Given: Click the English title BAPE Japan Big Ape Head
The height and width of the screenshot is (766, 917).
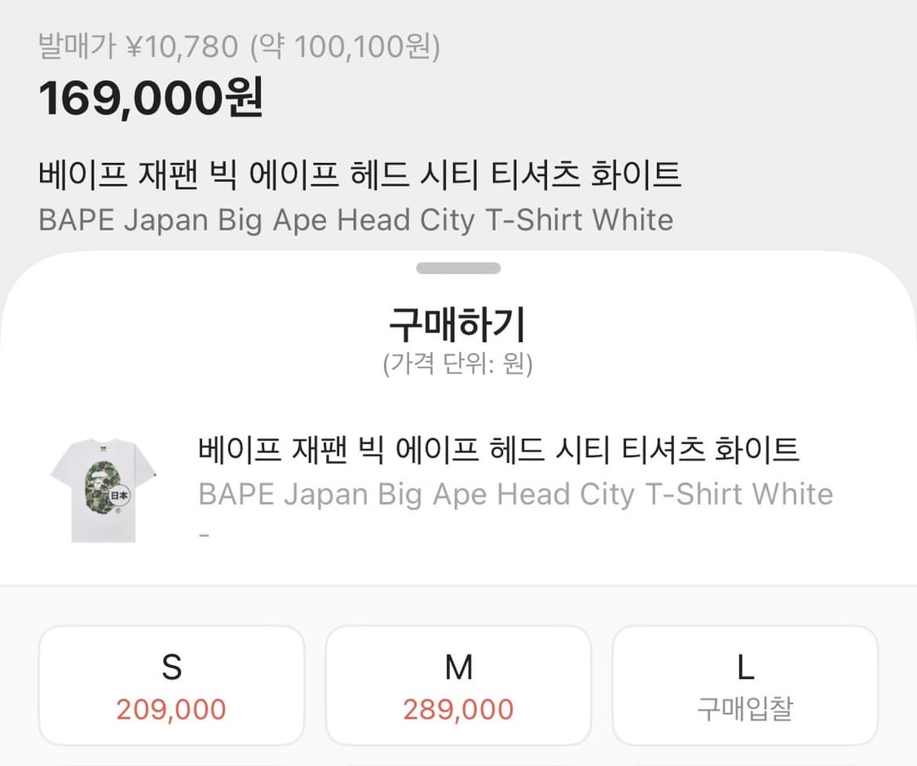Looking at the screenshot, I should (x=514, y=494).
